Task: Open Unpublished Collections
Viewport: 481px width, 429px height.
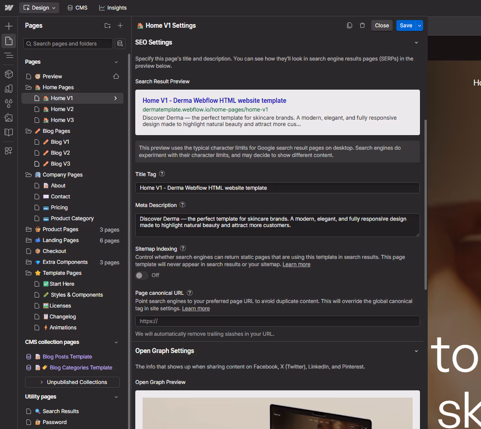Action: click(72, 382)
